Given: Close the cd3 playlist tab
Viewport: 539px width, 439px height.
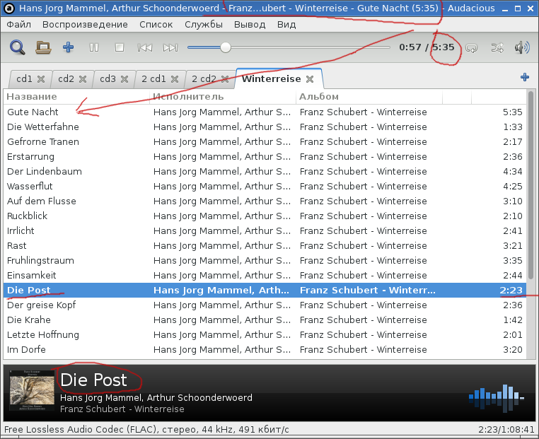Looking at the screenshot, I should [x=124, y=79].
